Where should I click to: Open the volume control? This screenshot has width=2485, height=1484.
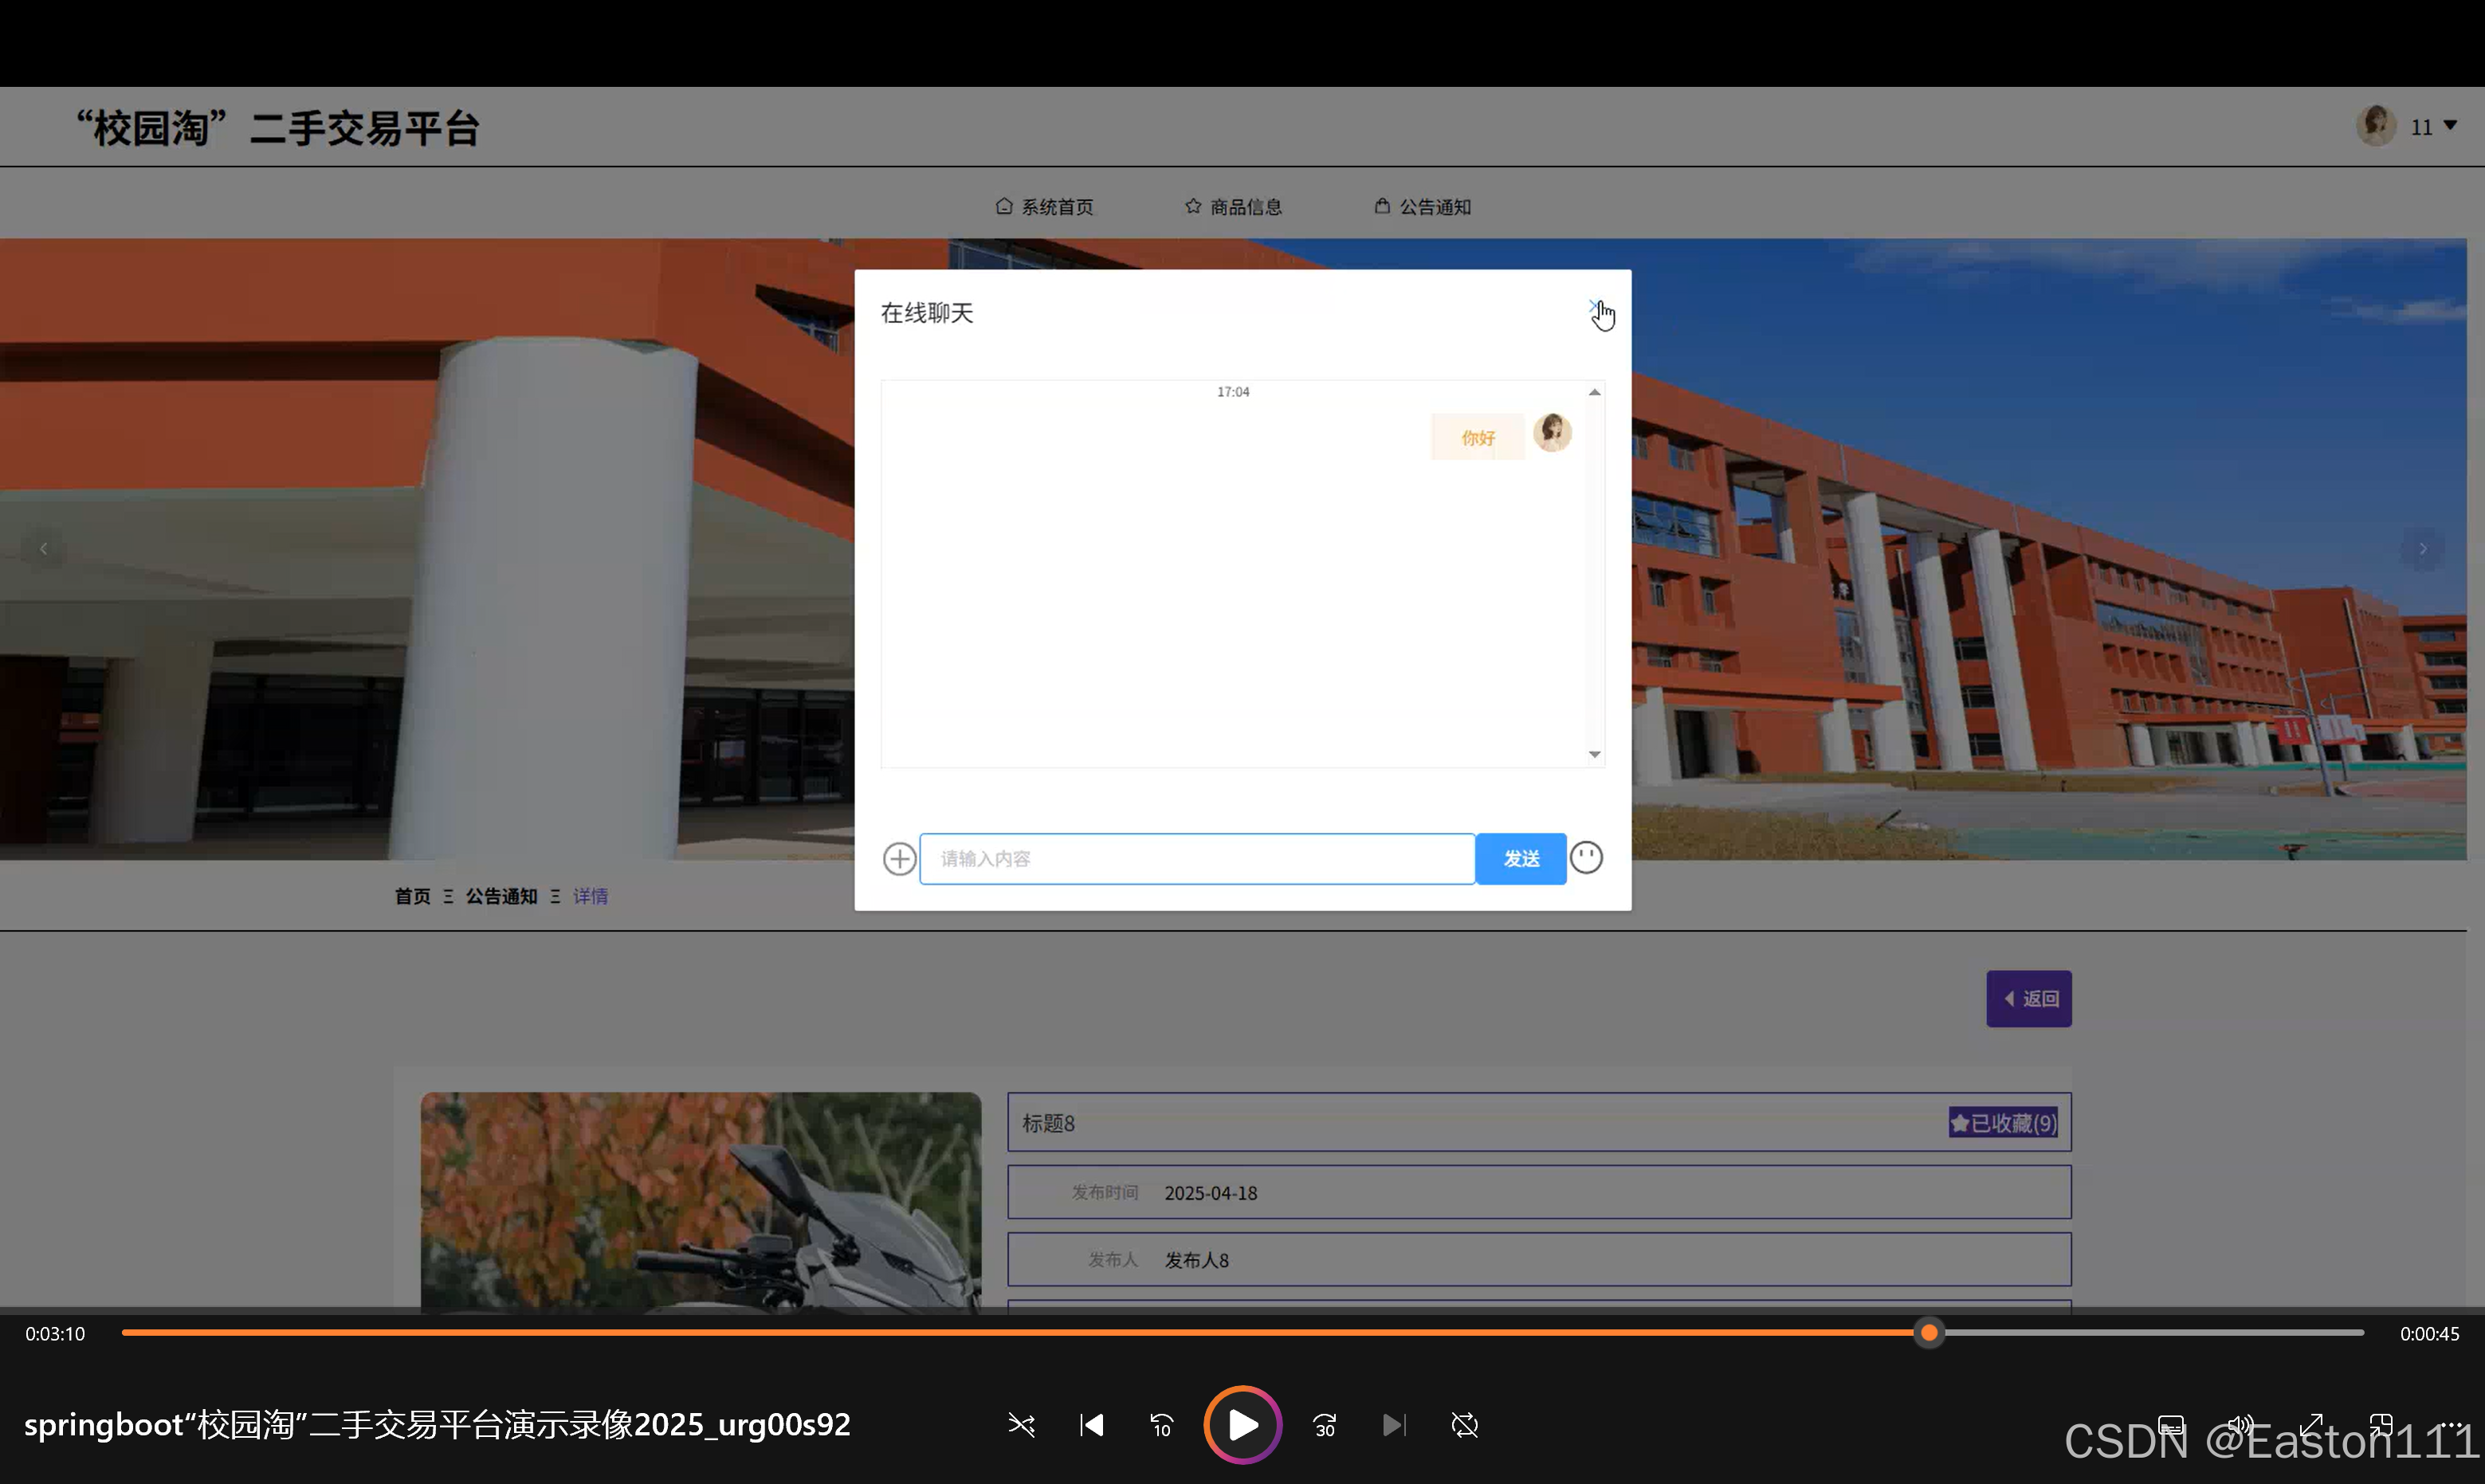click(x=2240, y=1424)
